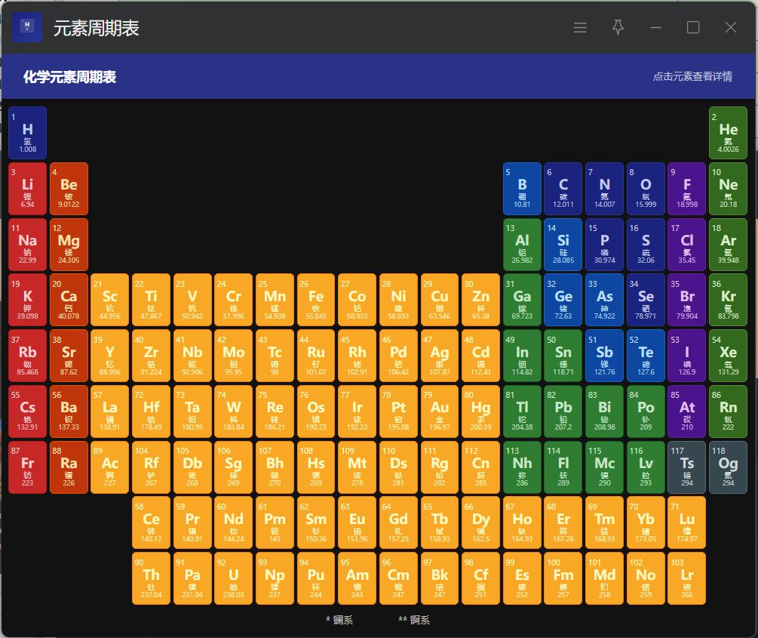Open Sodium (Na) element tile
Screen dimensions: 758x638
click(28, 245)
